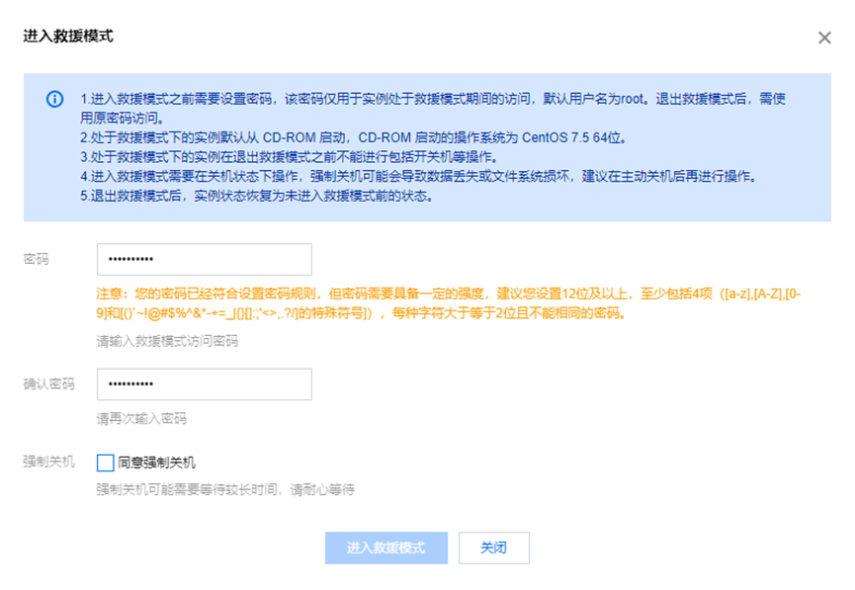Click the 确认密码 field label
Viewport: 855px width, 590px height.
coord(48,384)
